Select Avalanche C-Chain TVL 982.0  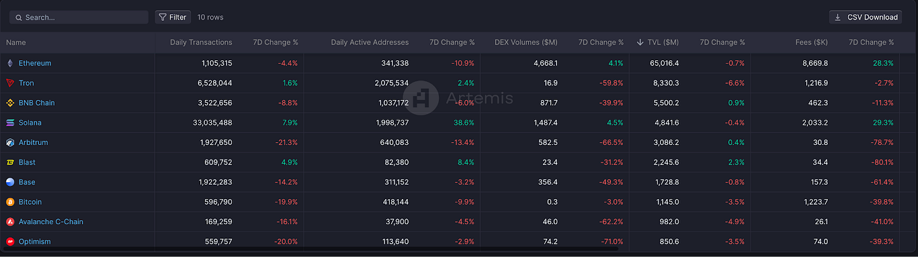669,222
